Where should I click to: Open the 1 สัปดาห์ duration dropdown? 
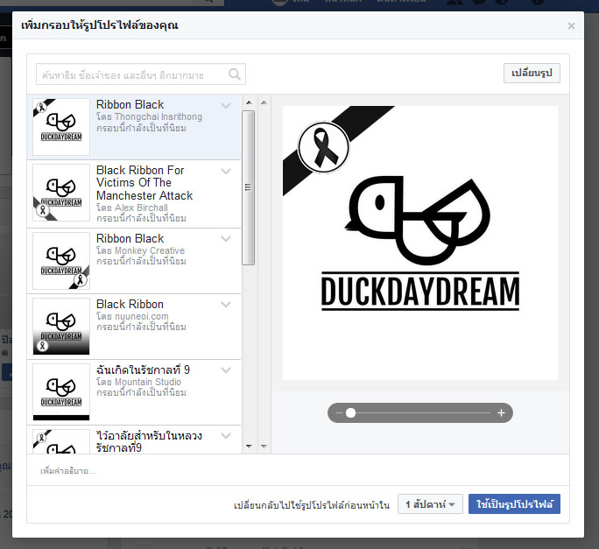[x=430, y=504]
